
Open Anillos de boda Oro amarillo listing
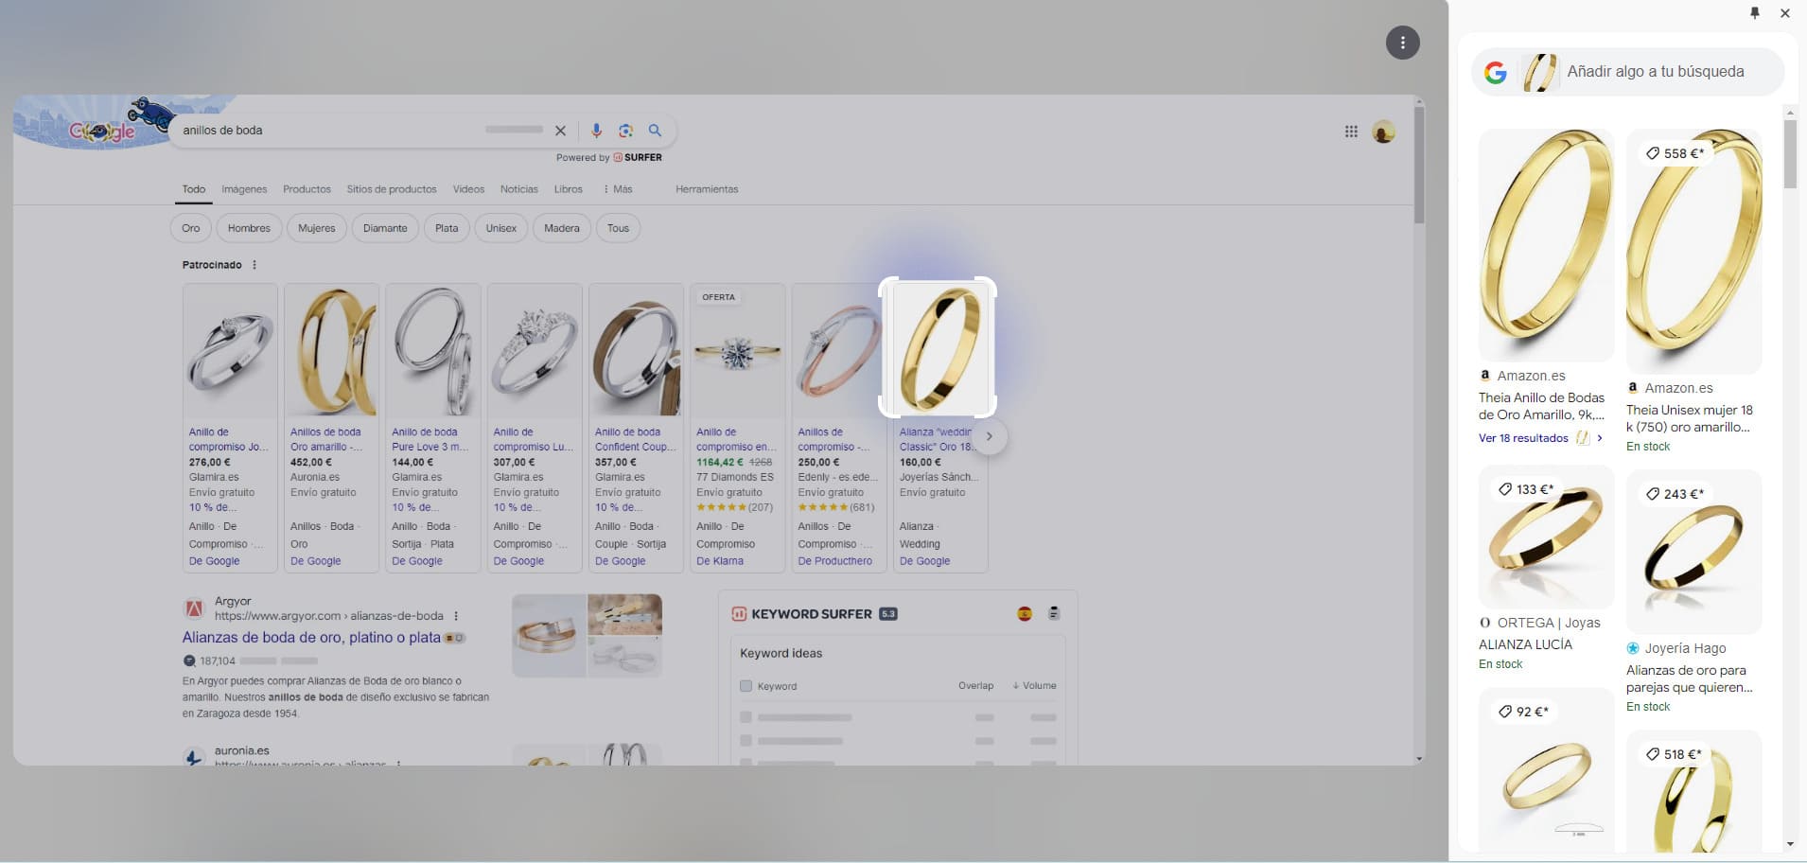point(325,439)
